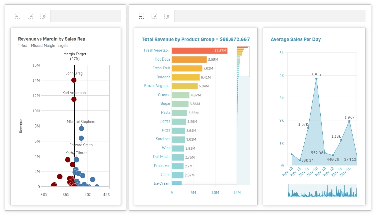Click the step-forward selections arrow in the scatter plot panel
Viewport: 376px width, 216px height.
click(x=30, y=16)
